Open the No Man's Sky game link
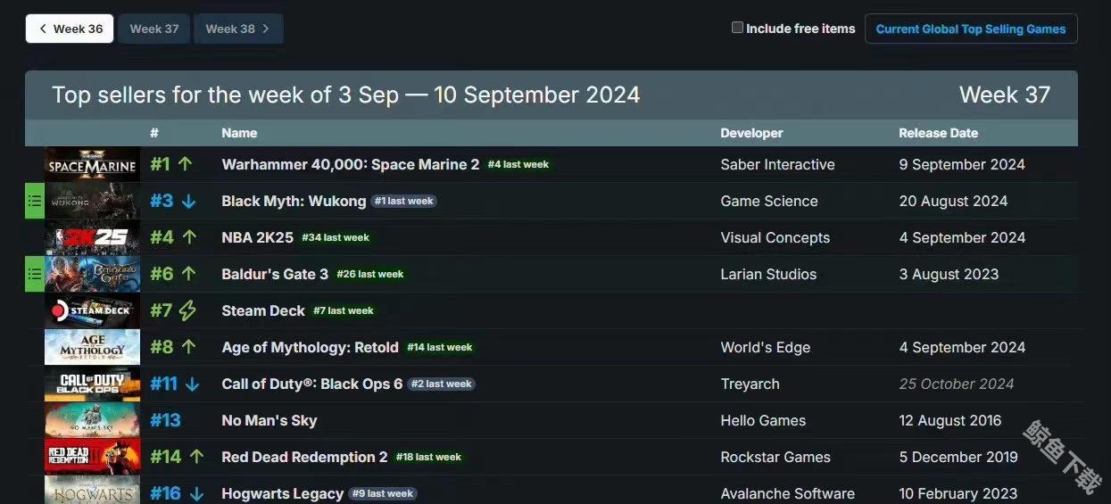This screenshot has height=504, width=1111. pyautogui.click(x=269, y=420)
